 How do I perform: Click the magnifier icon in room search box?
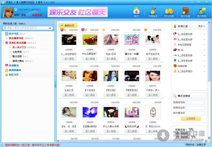click(5, 28)
